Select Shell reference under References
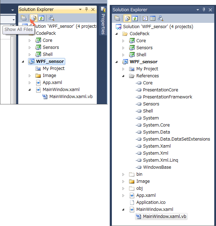 point(148,111)
